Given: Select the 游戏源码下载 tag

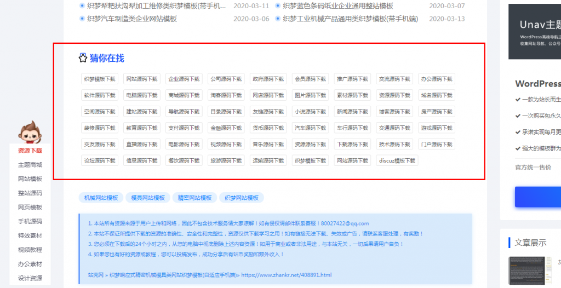Looking at the screenshot, I should [x=437, y=128].
